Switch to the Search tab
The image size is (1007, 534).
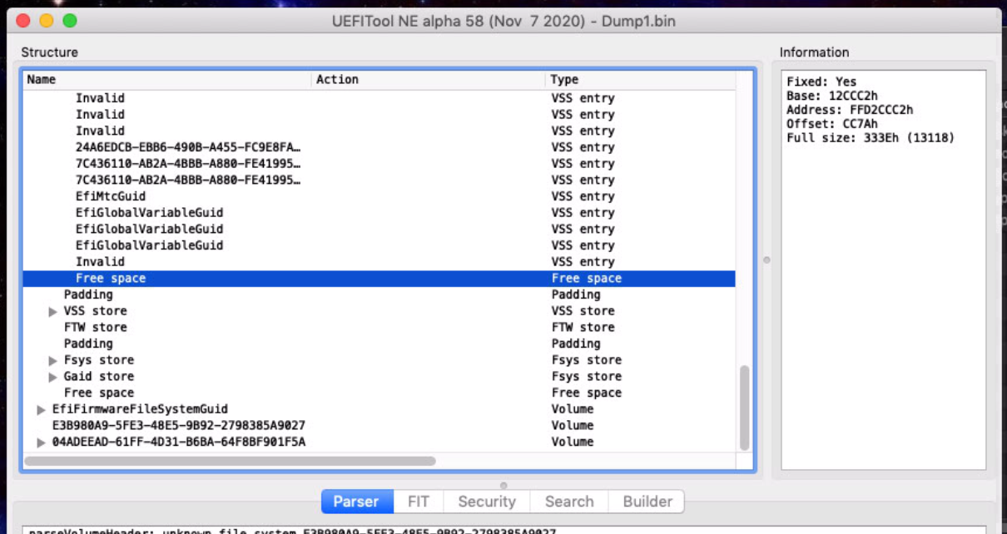569,502
